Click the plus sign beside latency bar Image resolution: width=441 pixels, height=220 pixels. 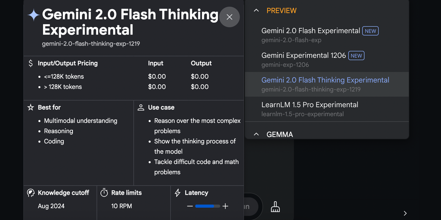(225, 206)
